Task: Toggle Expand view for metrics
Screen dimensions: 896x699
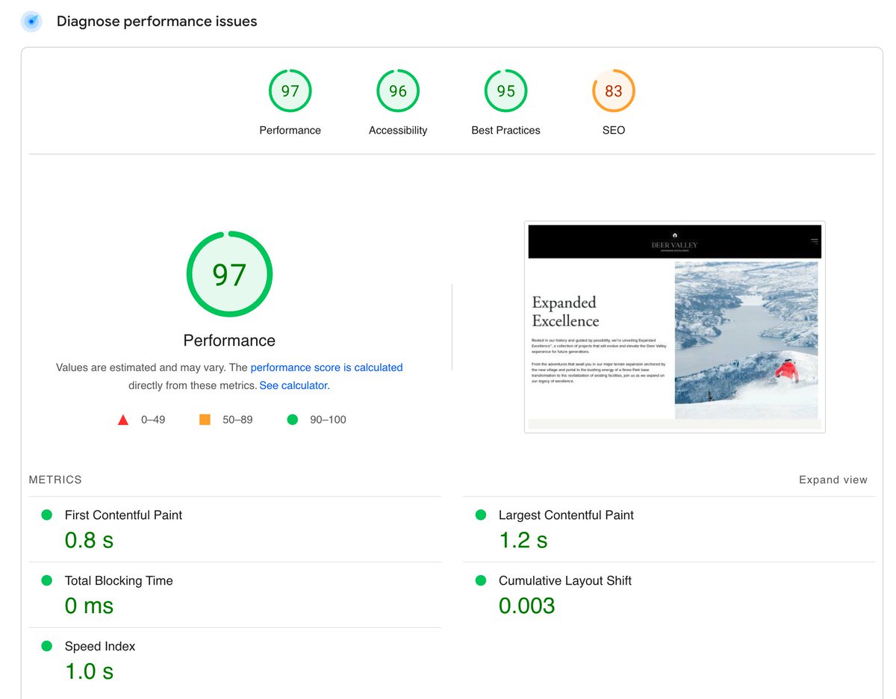Action: click(833, 479)
